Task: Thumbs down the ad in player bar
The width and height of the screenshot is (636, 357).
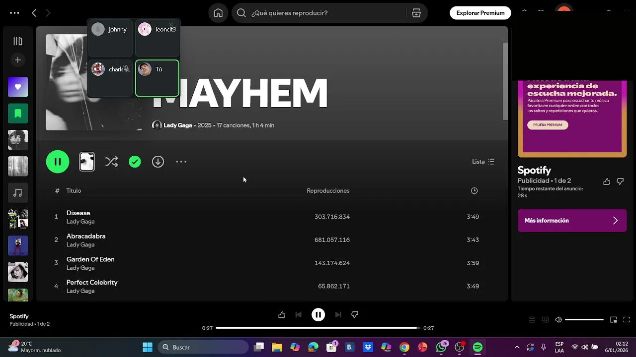Action: coord(355,315)
